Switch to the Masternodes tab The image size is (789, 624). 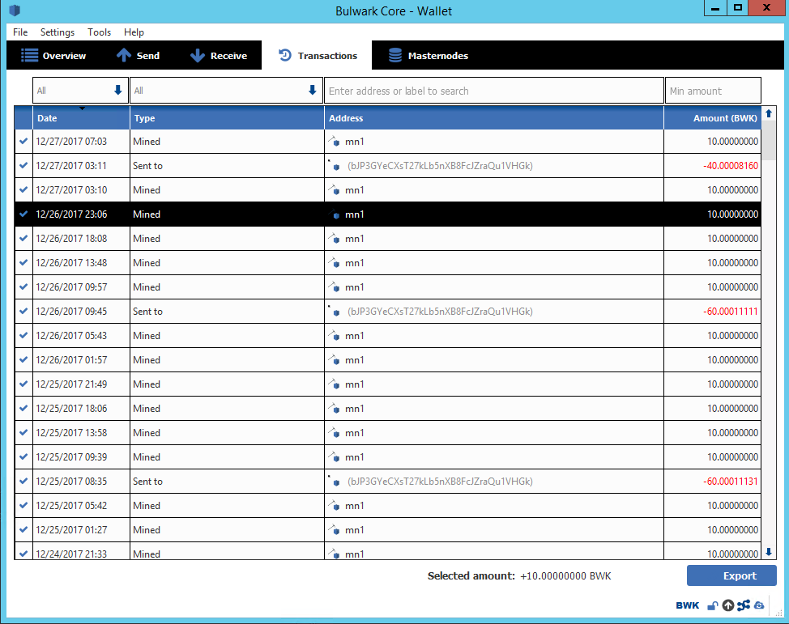[429, 55]
